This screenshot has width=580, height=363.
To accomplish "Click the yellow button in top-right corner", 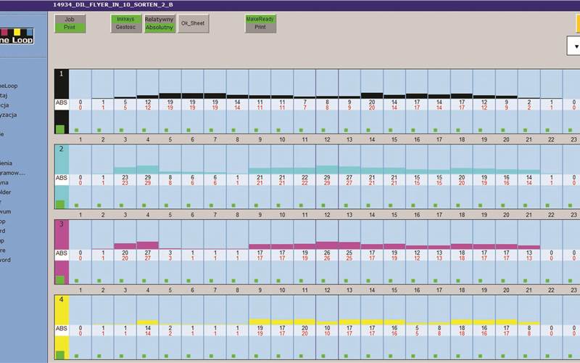I will pyautogui.click(x=577, y=23).
